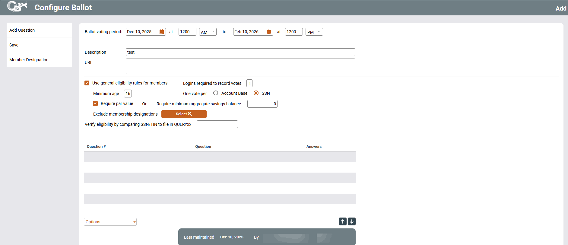Click the Minimum age input field
Image resolution: width=568 pixels, height=245 pixels.
[128, 94]
